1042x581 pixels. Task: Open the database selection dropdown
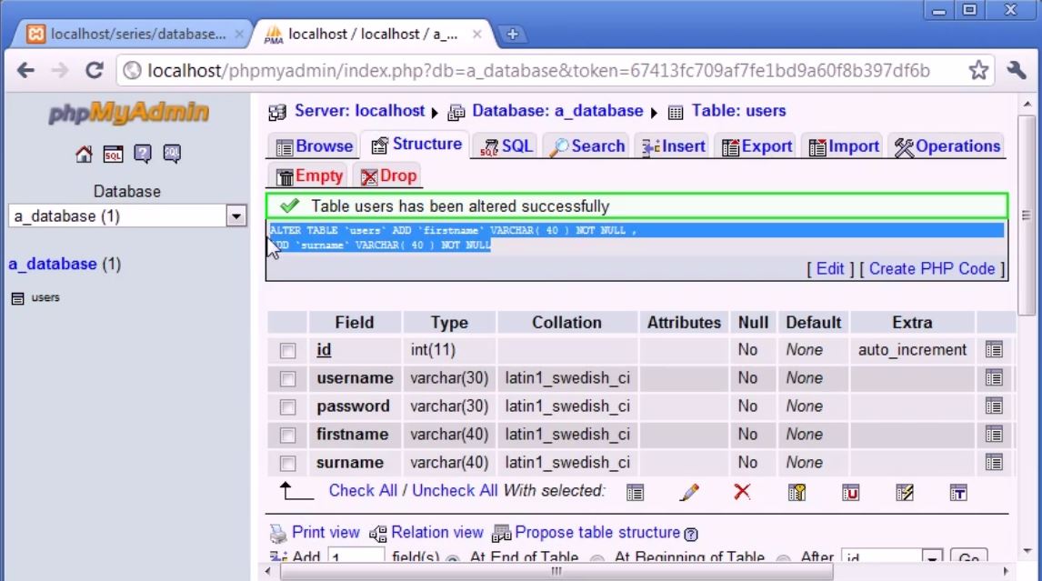[x=235, y=215]
